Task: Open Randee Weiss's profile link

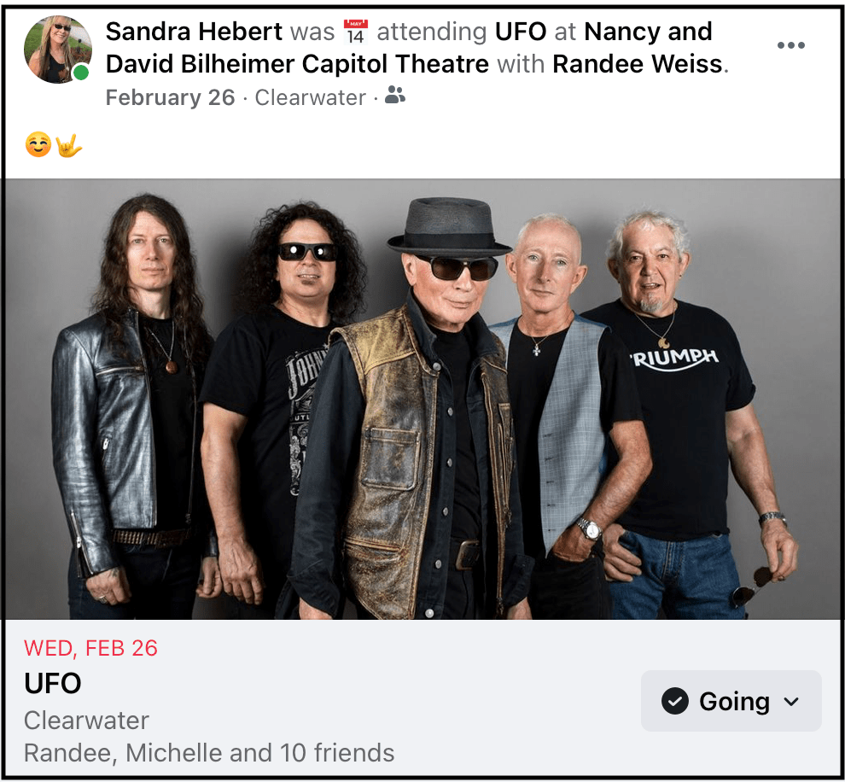Action: (638, 63)
